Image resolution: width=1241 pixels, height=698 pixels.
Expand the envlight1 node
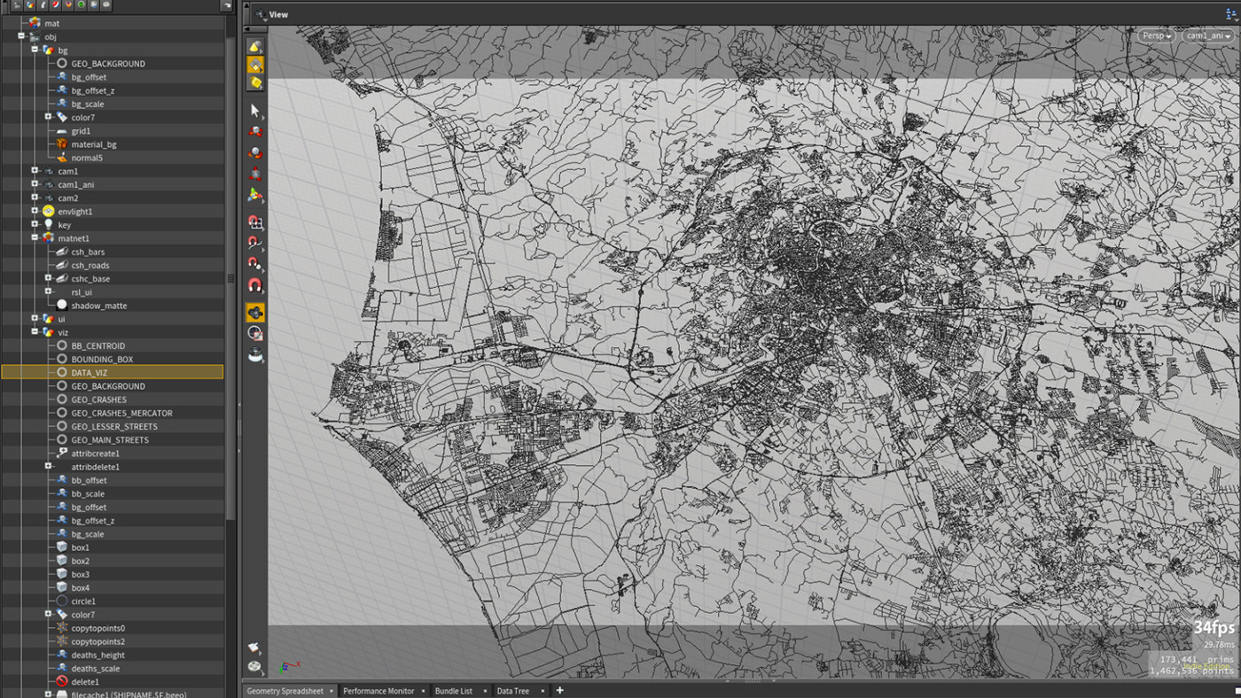click(35, 211)
